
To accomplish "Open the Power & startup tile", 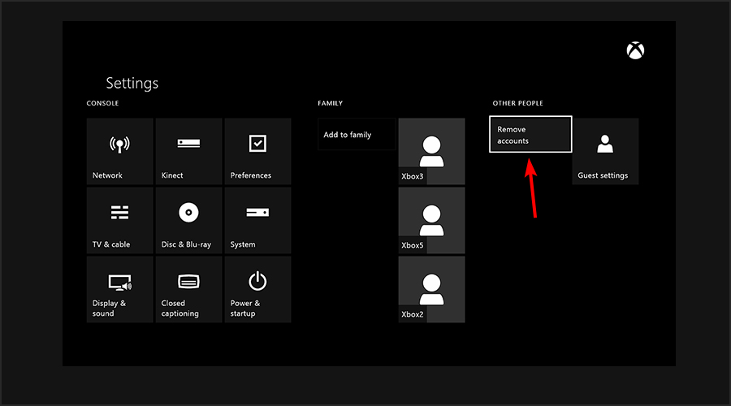I will [x=257, y=289].
